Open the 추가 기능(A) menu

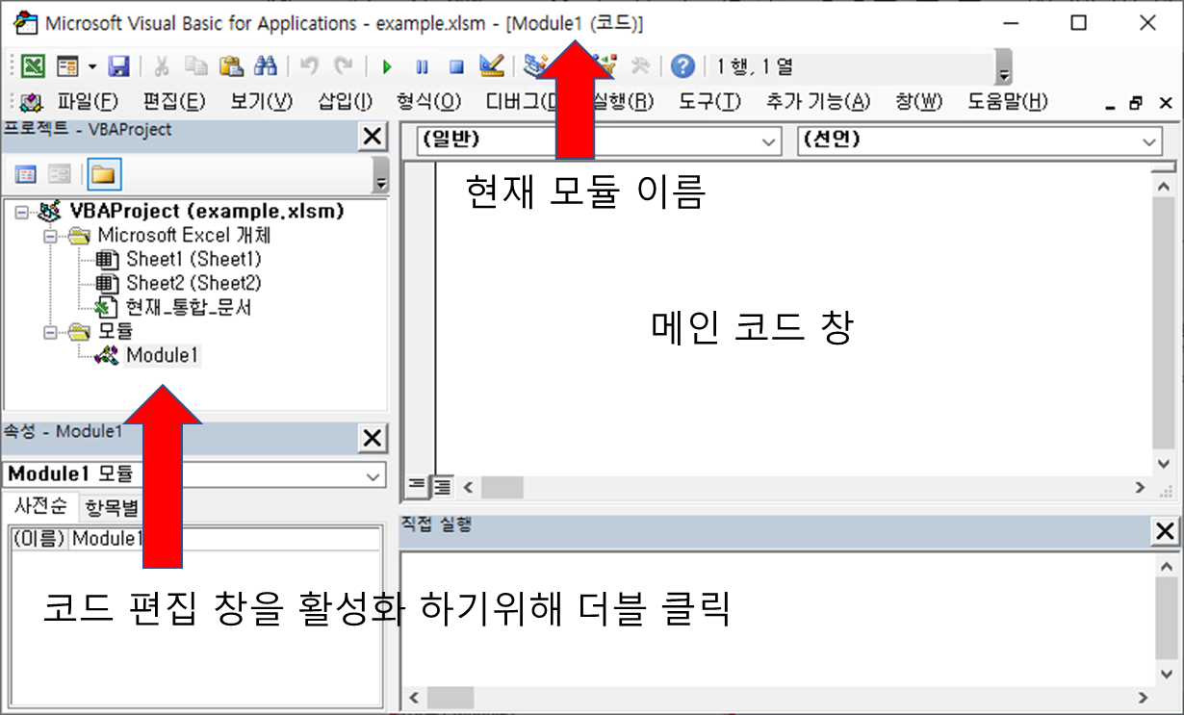[818, 102]
